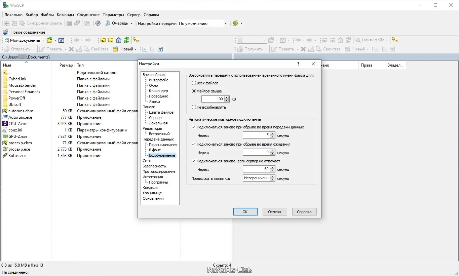Viewport: 459px width, 276px height.
Task: Click the Select by mask icon in local panel
Action: click(160, 49)
